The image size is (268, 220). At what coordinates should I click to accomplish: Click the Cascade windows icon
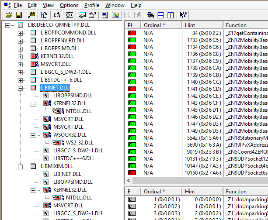[x=150, y=15]
